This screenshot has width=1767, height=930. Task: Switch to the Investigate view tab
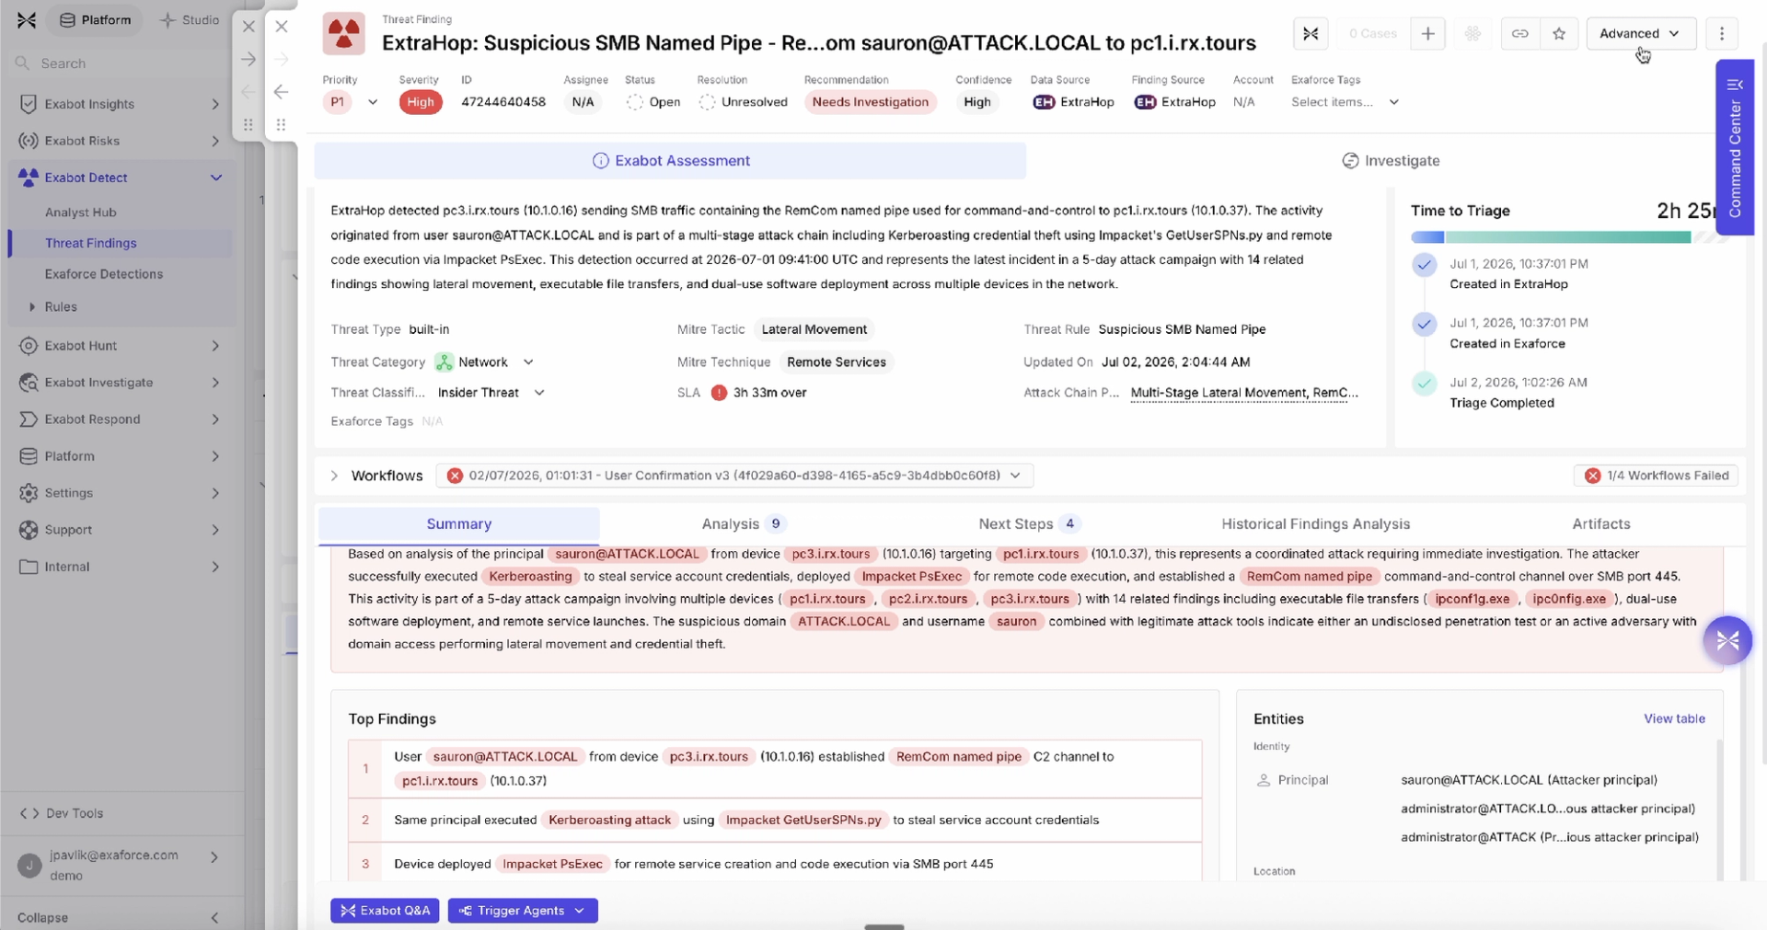[1390, 161]
